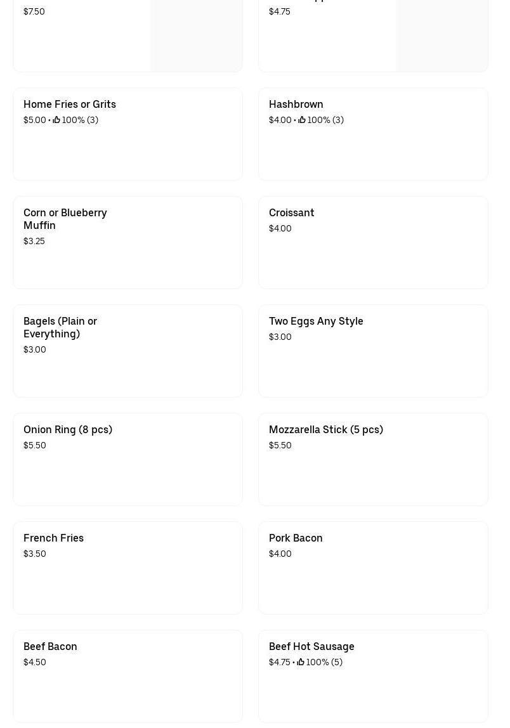Image resolution: width=510 pixels, height=728 pixels.
Task: Select the Two Eggs Any Style title
Action: click(316, 321)
